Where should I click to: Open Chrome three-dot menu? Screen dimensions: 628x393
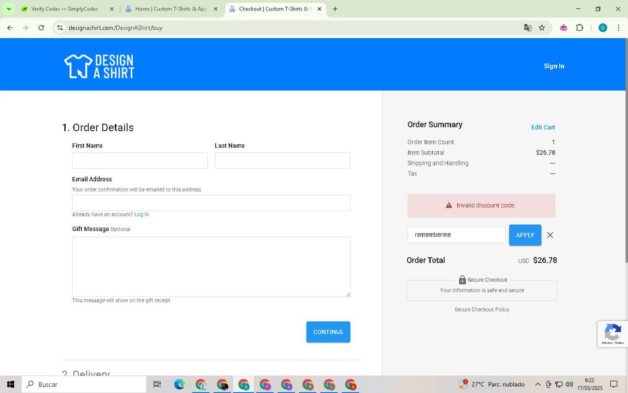tap(618, 28)
